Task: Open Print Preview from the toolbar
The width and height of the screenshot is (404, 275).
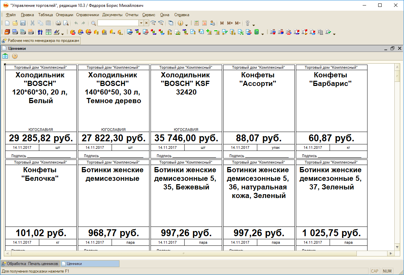Action: coord(65,23)
